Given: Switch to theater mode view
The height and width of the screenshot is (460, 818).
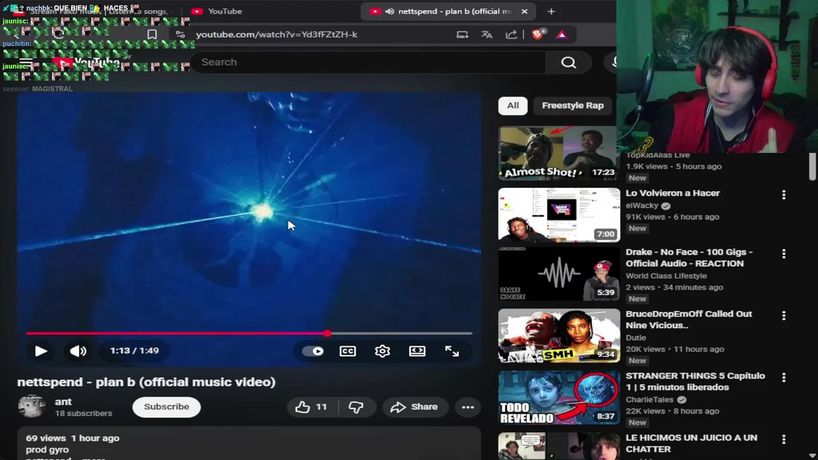Looking at the screenshot, I should (417, 351).
